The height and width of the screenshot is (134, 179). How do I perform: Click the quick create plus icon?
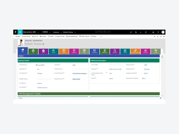[141, 32]
